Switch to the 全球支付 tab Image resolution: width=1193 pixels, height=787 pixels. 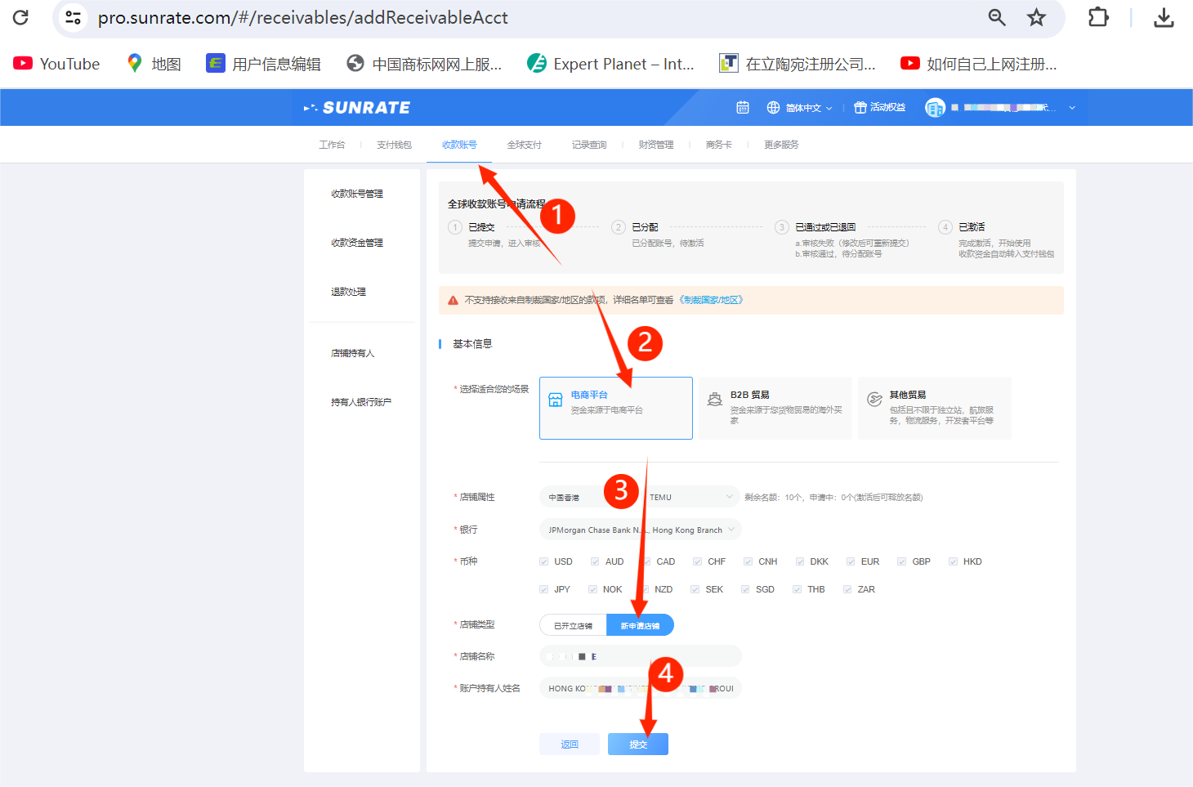pyautogui.click(x=524, y=145)
